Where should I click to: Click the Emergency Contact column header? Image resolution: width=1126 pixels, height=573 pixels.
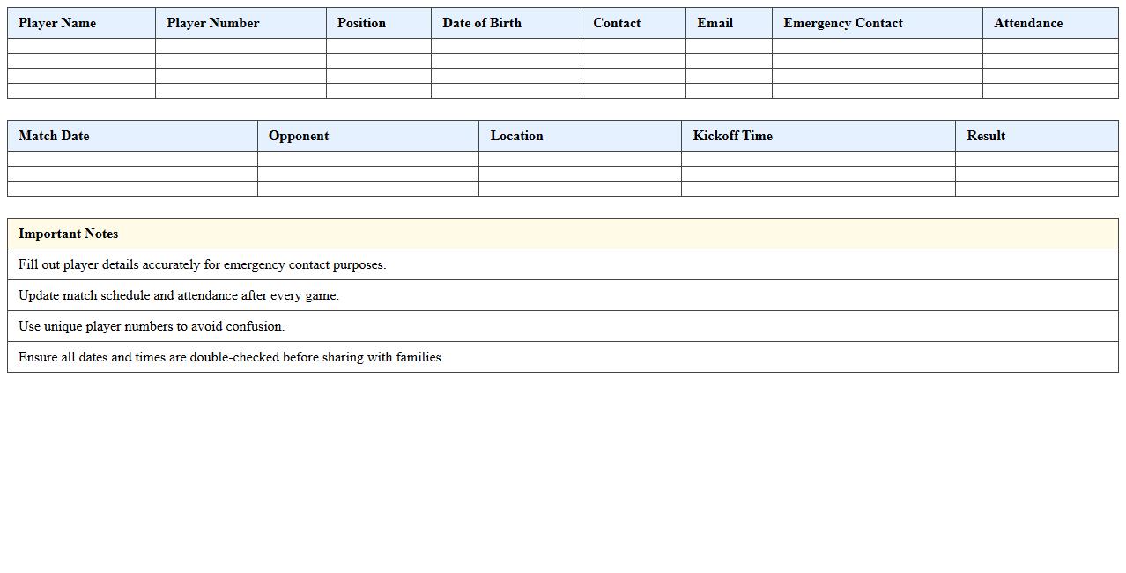(x=842, y=23)
